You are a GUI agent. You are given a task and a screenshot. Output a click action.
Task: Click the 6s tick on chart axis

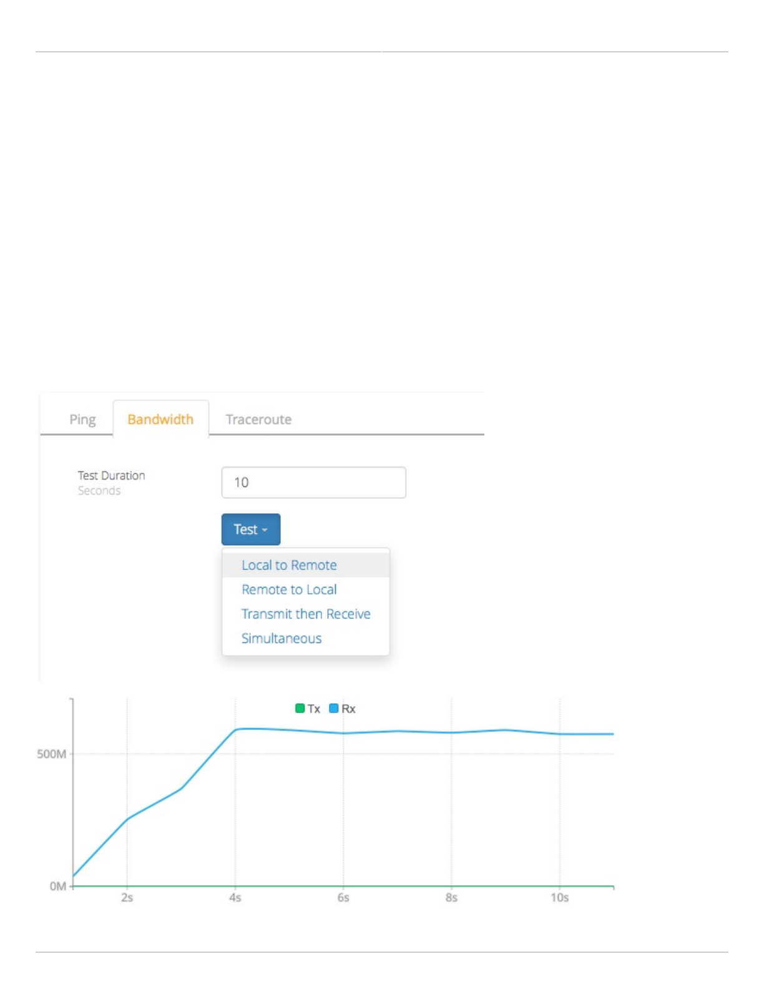[x=343, y=897]
